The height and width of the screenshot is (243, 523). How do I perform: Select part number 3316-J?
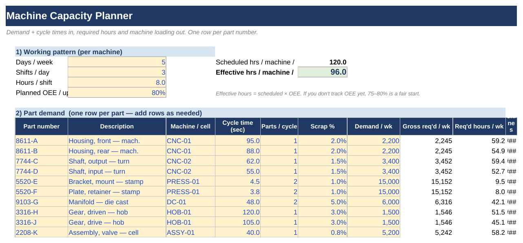tap(42, 222)
